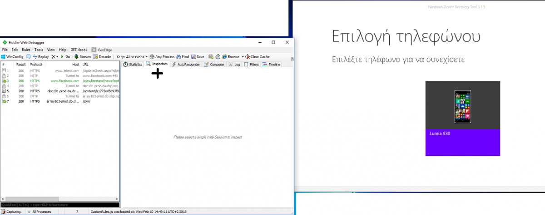
Task: Sort sessions by # column header
Action: tap(7, 65)
